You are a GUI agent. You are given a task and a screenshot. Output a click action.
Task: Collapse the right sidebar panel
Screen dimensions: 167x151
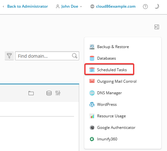coord(157,27)
